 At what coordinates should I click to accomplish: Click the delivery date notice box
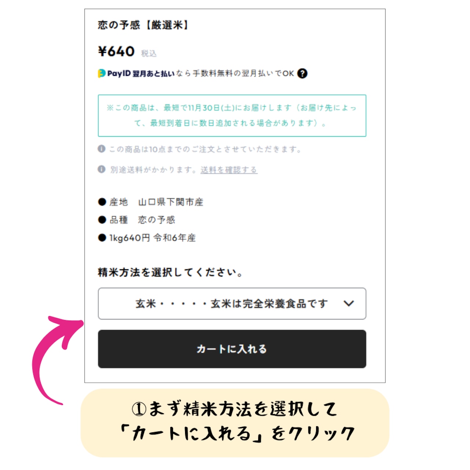pos(232,116)
